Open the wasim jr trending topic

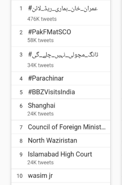(x=61, y=176)
